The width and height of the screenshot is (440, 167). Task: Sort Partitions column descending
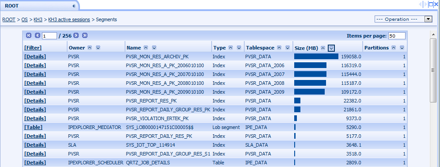click(x=402, y=48)
